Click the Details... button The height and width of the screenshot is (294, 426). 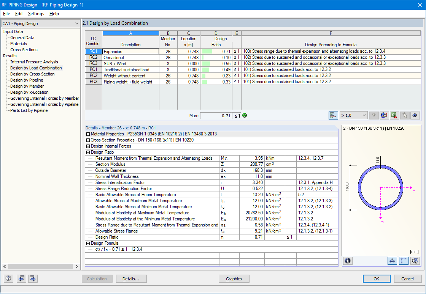pos(131,279)
